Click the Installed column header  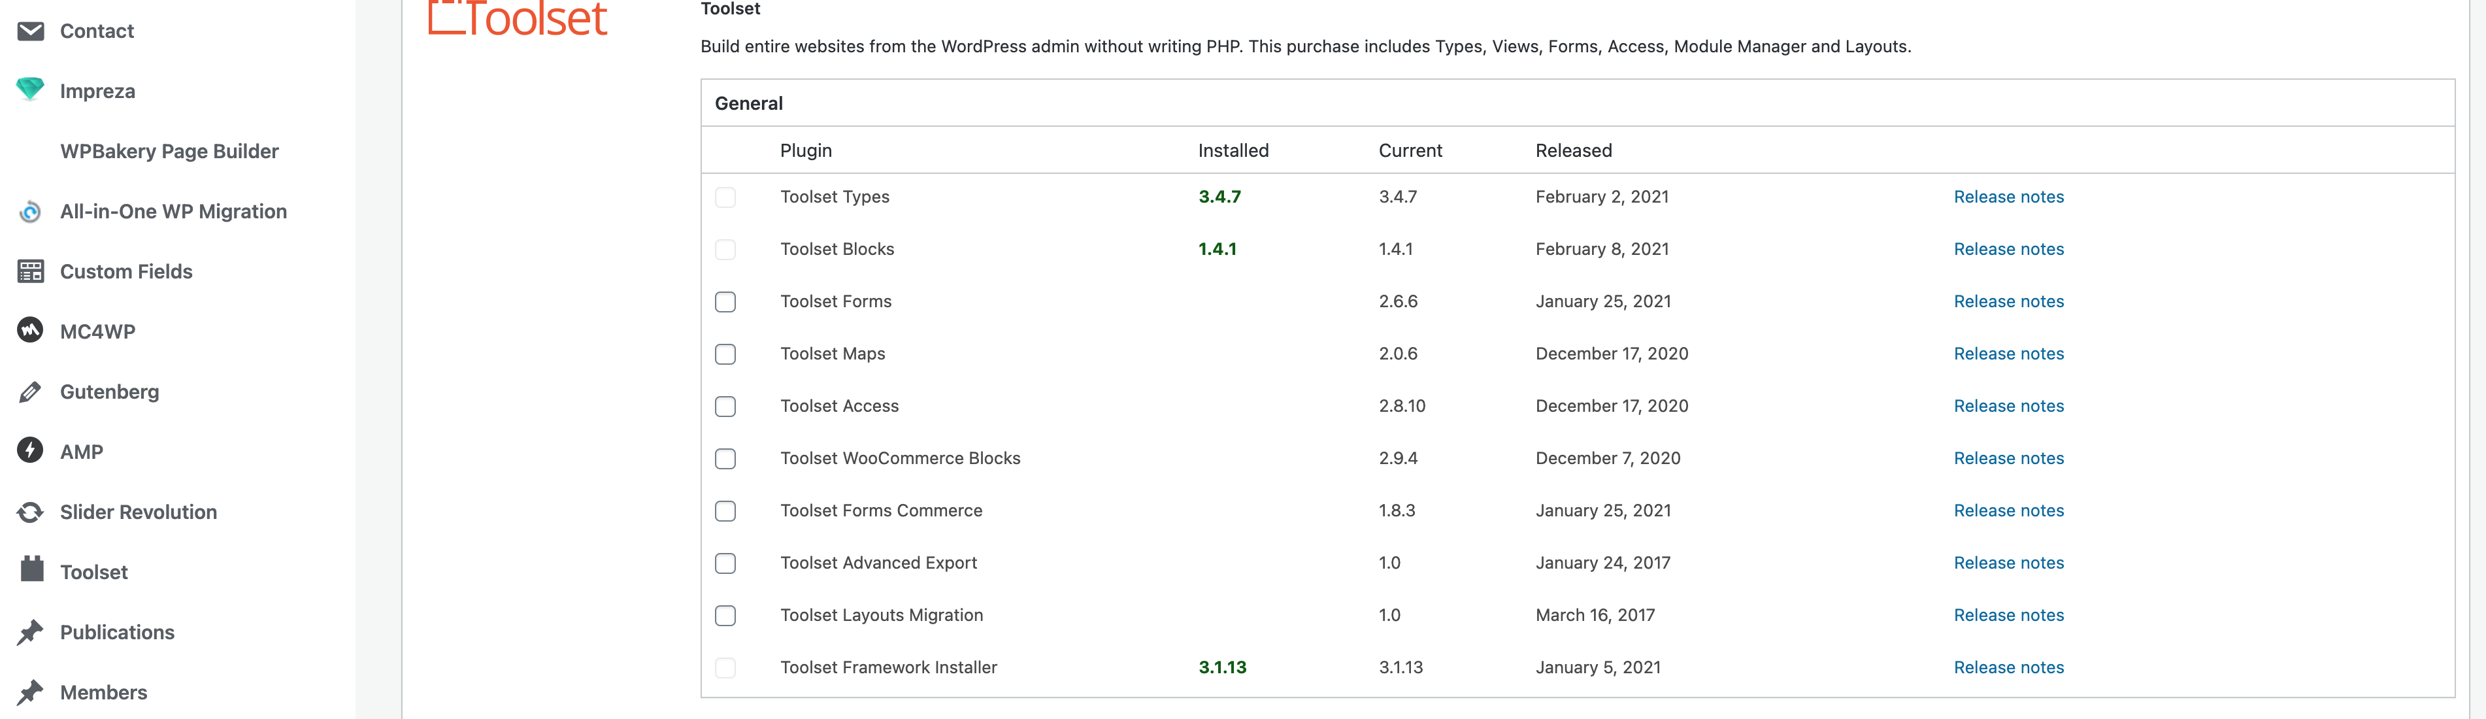click(x=1233, y=150)
